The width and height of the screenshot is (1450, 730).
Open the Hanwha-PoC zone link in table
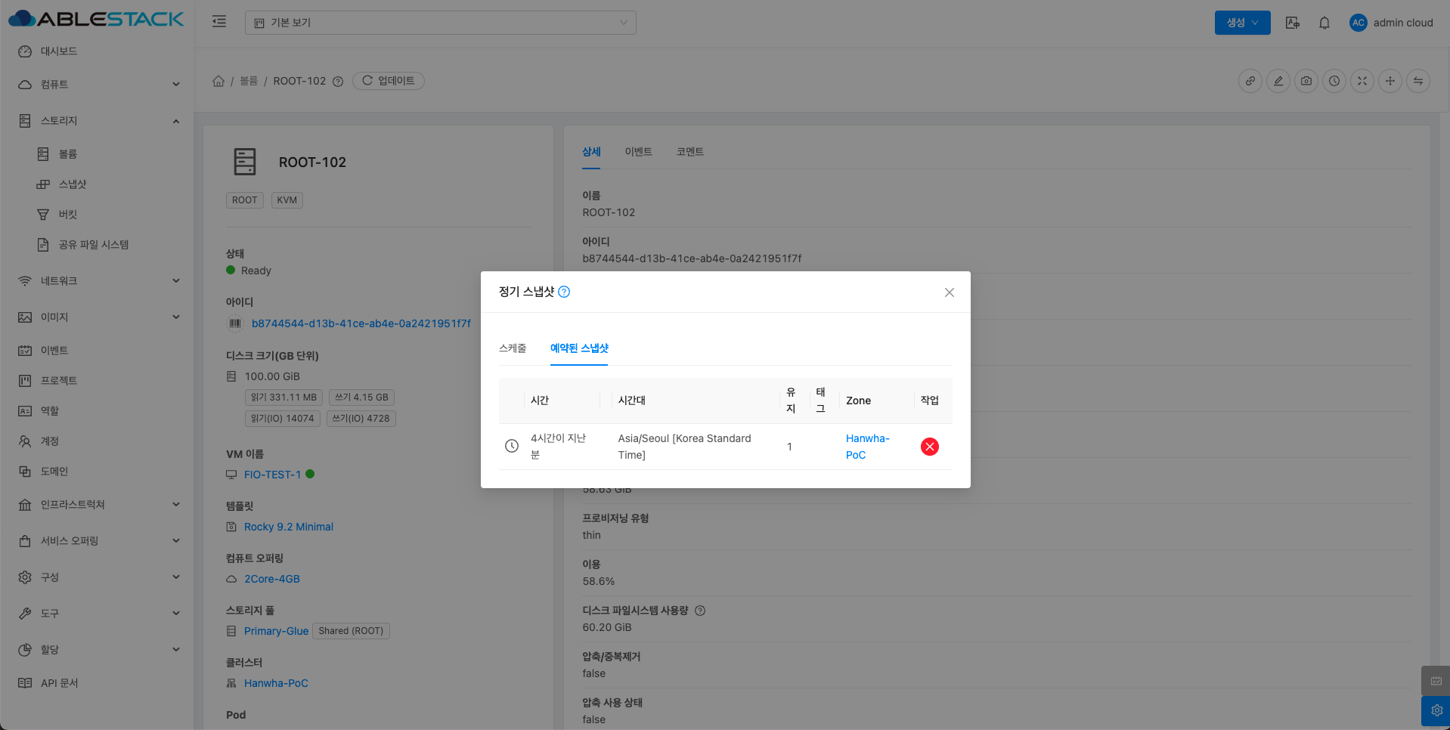coord(867,447)
